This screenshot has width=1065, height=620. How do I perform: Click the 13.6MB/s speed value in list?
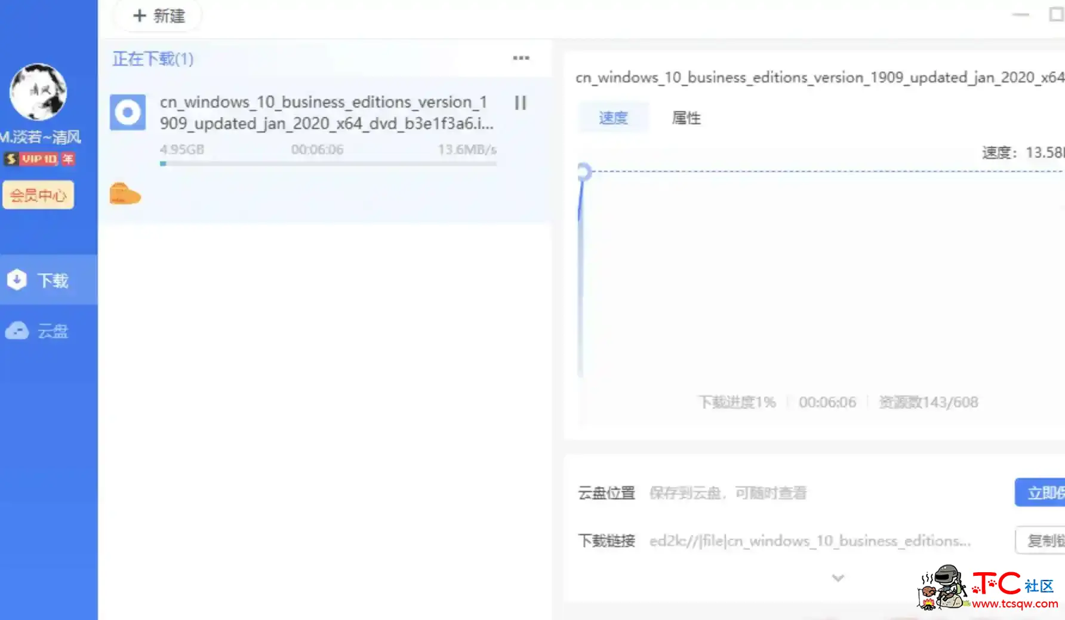point(467,149)
